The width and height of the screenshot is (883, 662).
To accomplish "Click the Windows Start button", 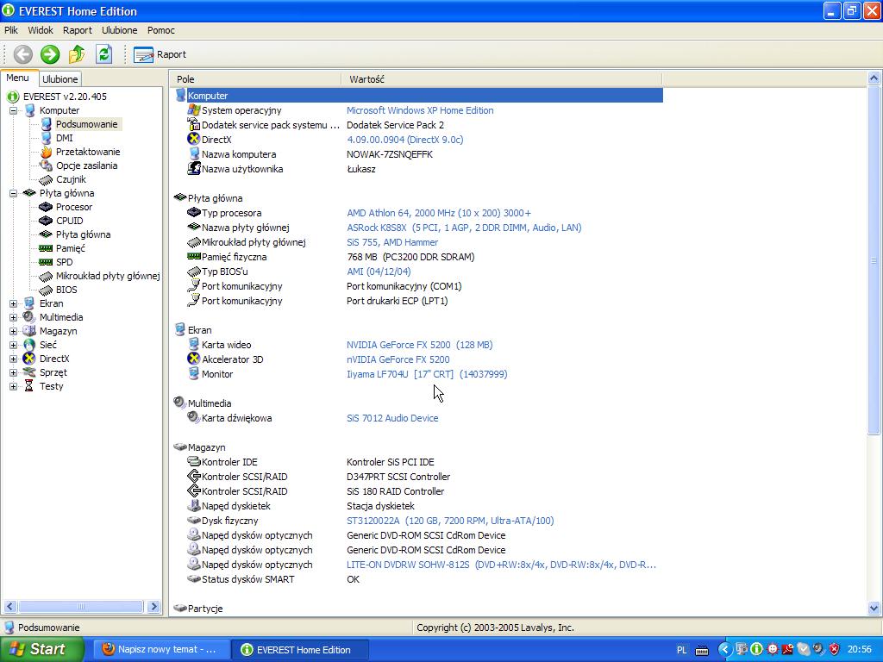I will click(x=42, y=650).
